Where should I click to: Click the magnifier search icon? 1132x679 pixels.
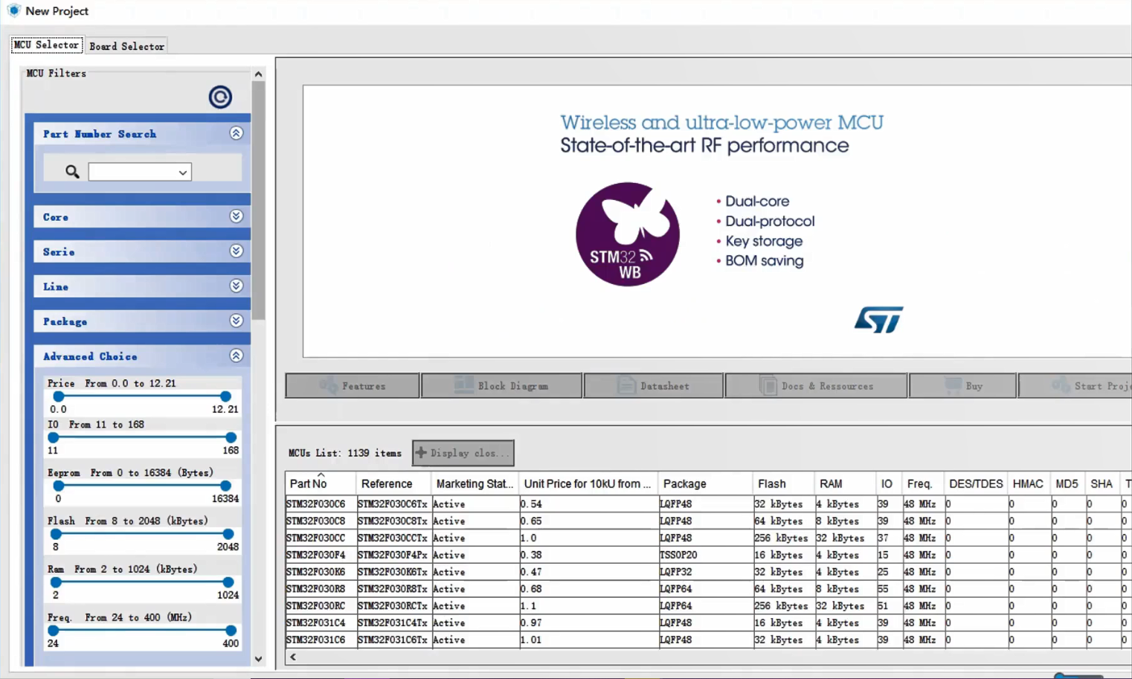pyautogui.click(x=72, y=172)
